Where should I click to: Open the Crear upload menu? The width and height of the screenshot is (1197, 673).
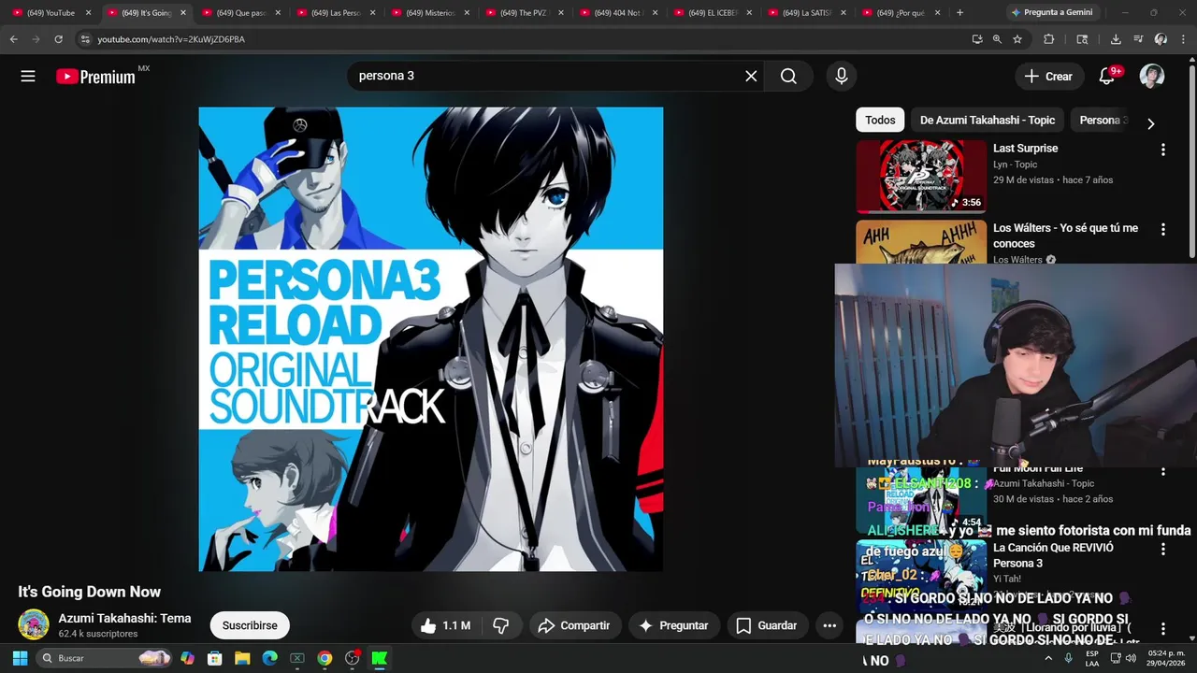pyautogui.click(x=1048, y=77)
